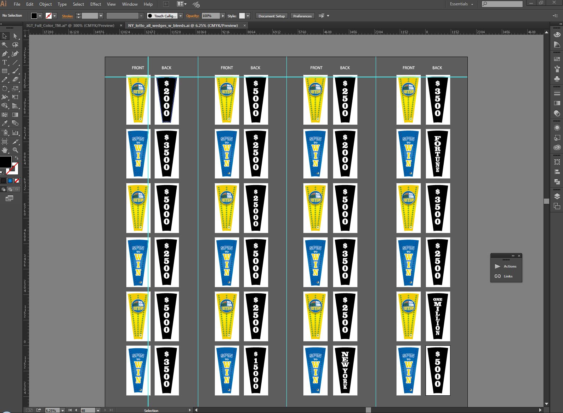
Task: Enable Draw Normal mode
Action: coord(4,190)
